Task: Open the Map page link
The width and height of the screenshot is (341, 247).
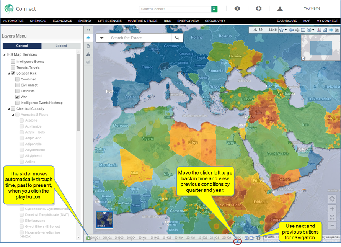Action: click(307, 21)
